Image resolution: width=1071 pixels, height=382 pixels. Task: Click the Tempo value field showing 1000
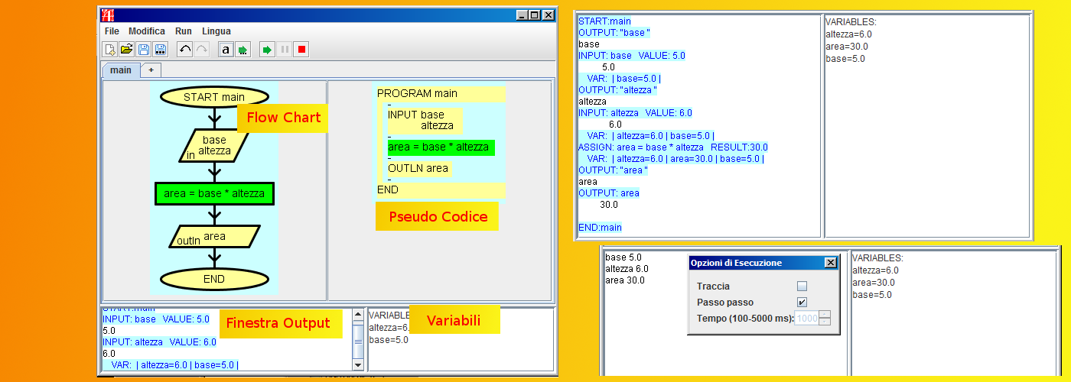pyautogui.click(x=807, y=318)
